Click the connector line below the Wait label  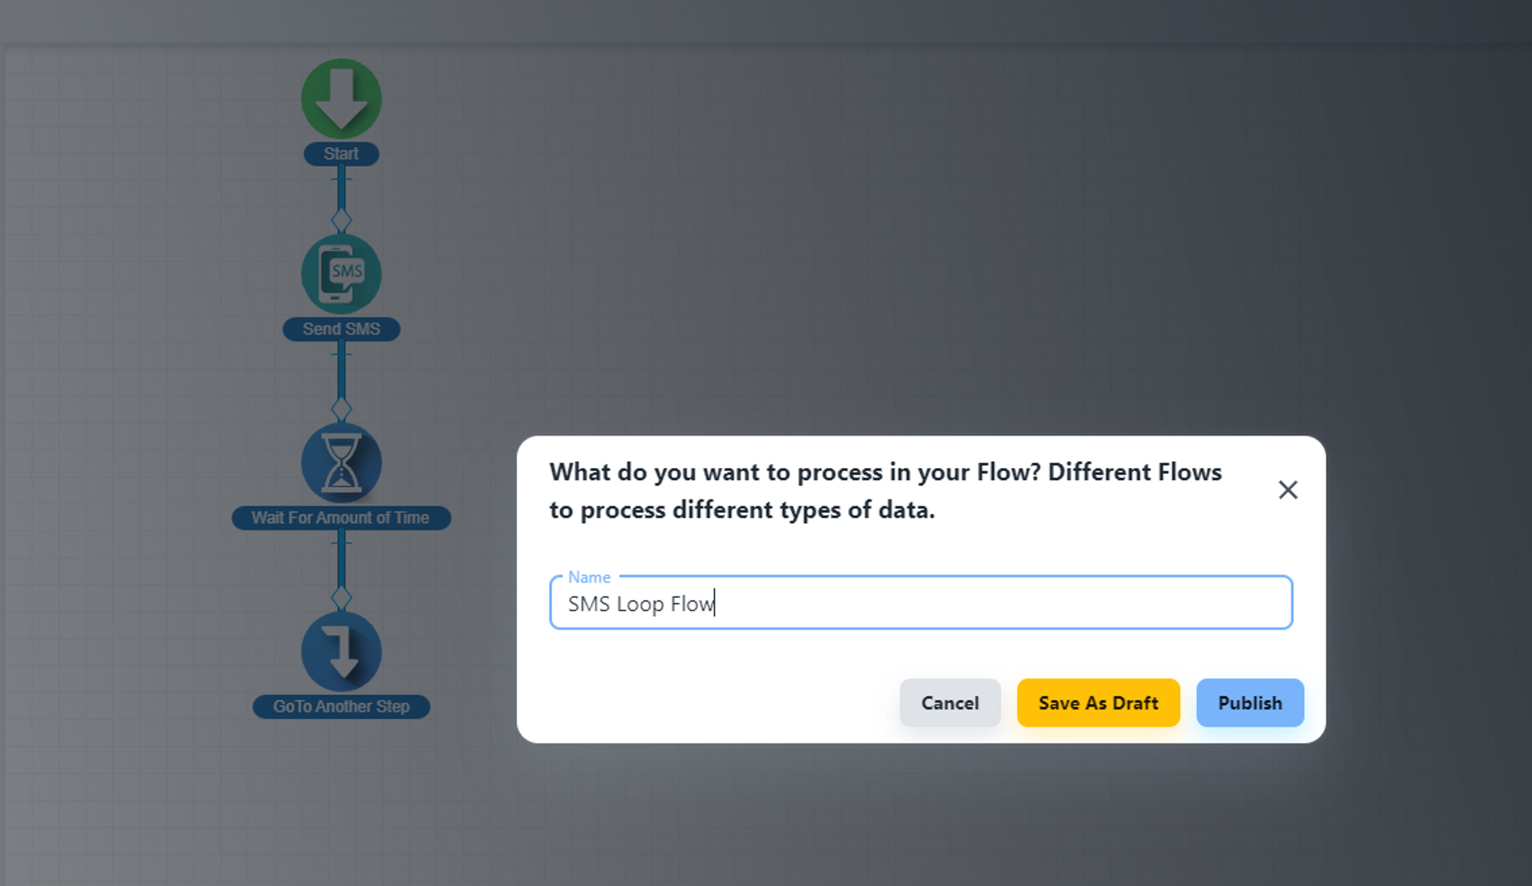click(342, 561)
